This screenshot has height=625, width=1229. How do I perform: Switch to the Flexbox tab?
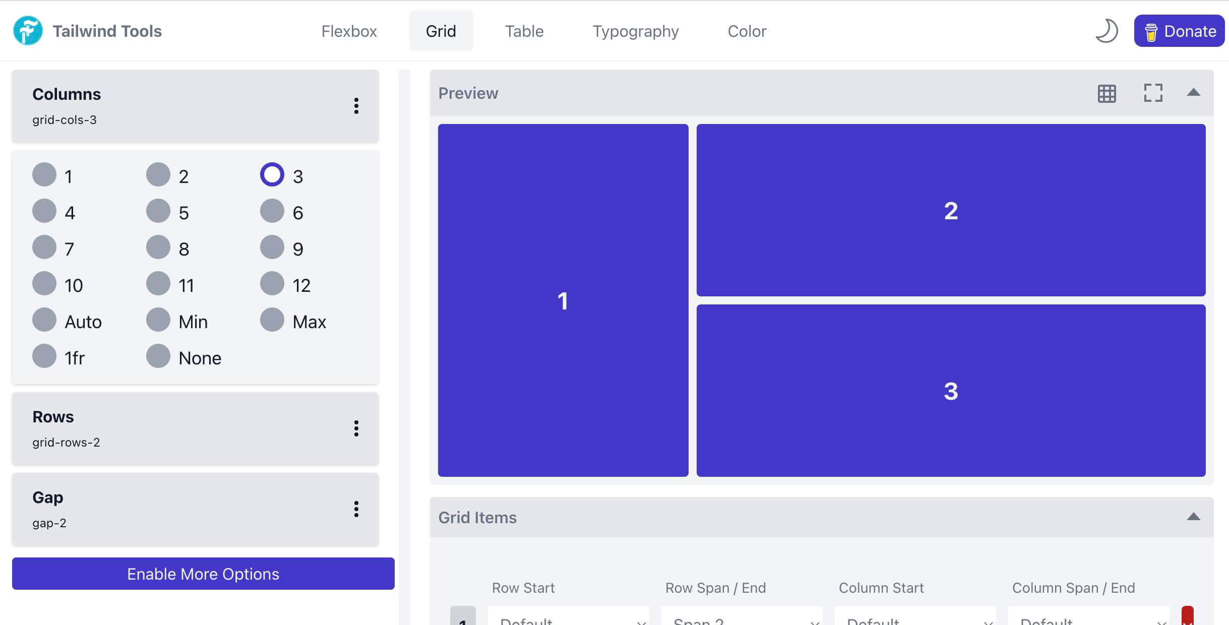click(349, 30)
